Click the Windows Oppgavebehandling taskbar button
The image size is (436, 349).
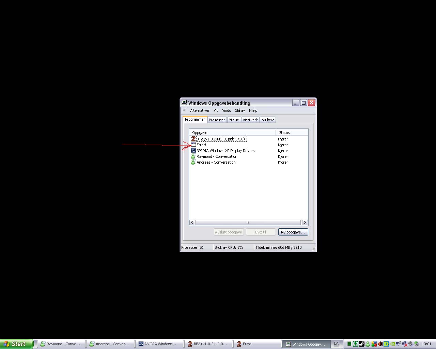click(307, 344)
